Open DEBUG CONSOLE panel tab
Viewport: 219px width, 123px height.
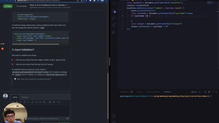coord(153,92)
